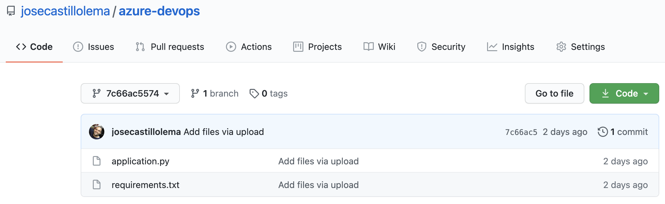665x204 pixels.
Task: Click the download arrow icon in Code button
Action: [x=605, y=93]
